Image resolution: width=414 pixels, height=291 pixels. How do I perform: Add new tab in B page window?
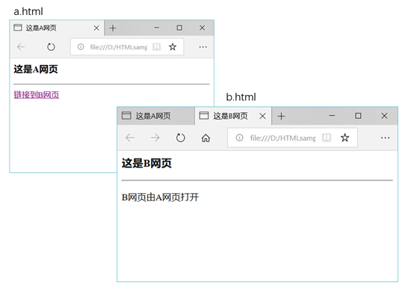282,116
